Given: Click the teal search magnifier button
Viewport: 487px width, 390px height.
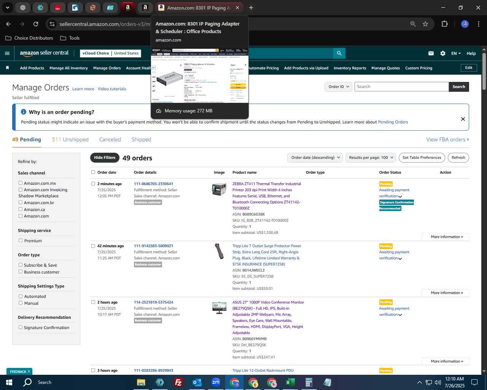Looking at the screenshot, I should pyautogui.click(x=339, y=53).
